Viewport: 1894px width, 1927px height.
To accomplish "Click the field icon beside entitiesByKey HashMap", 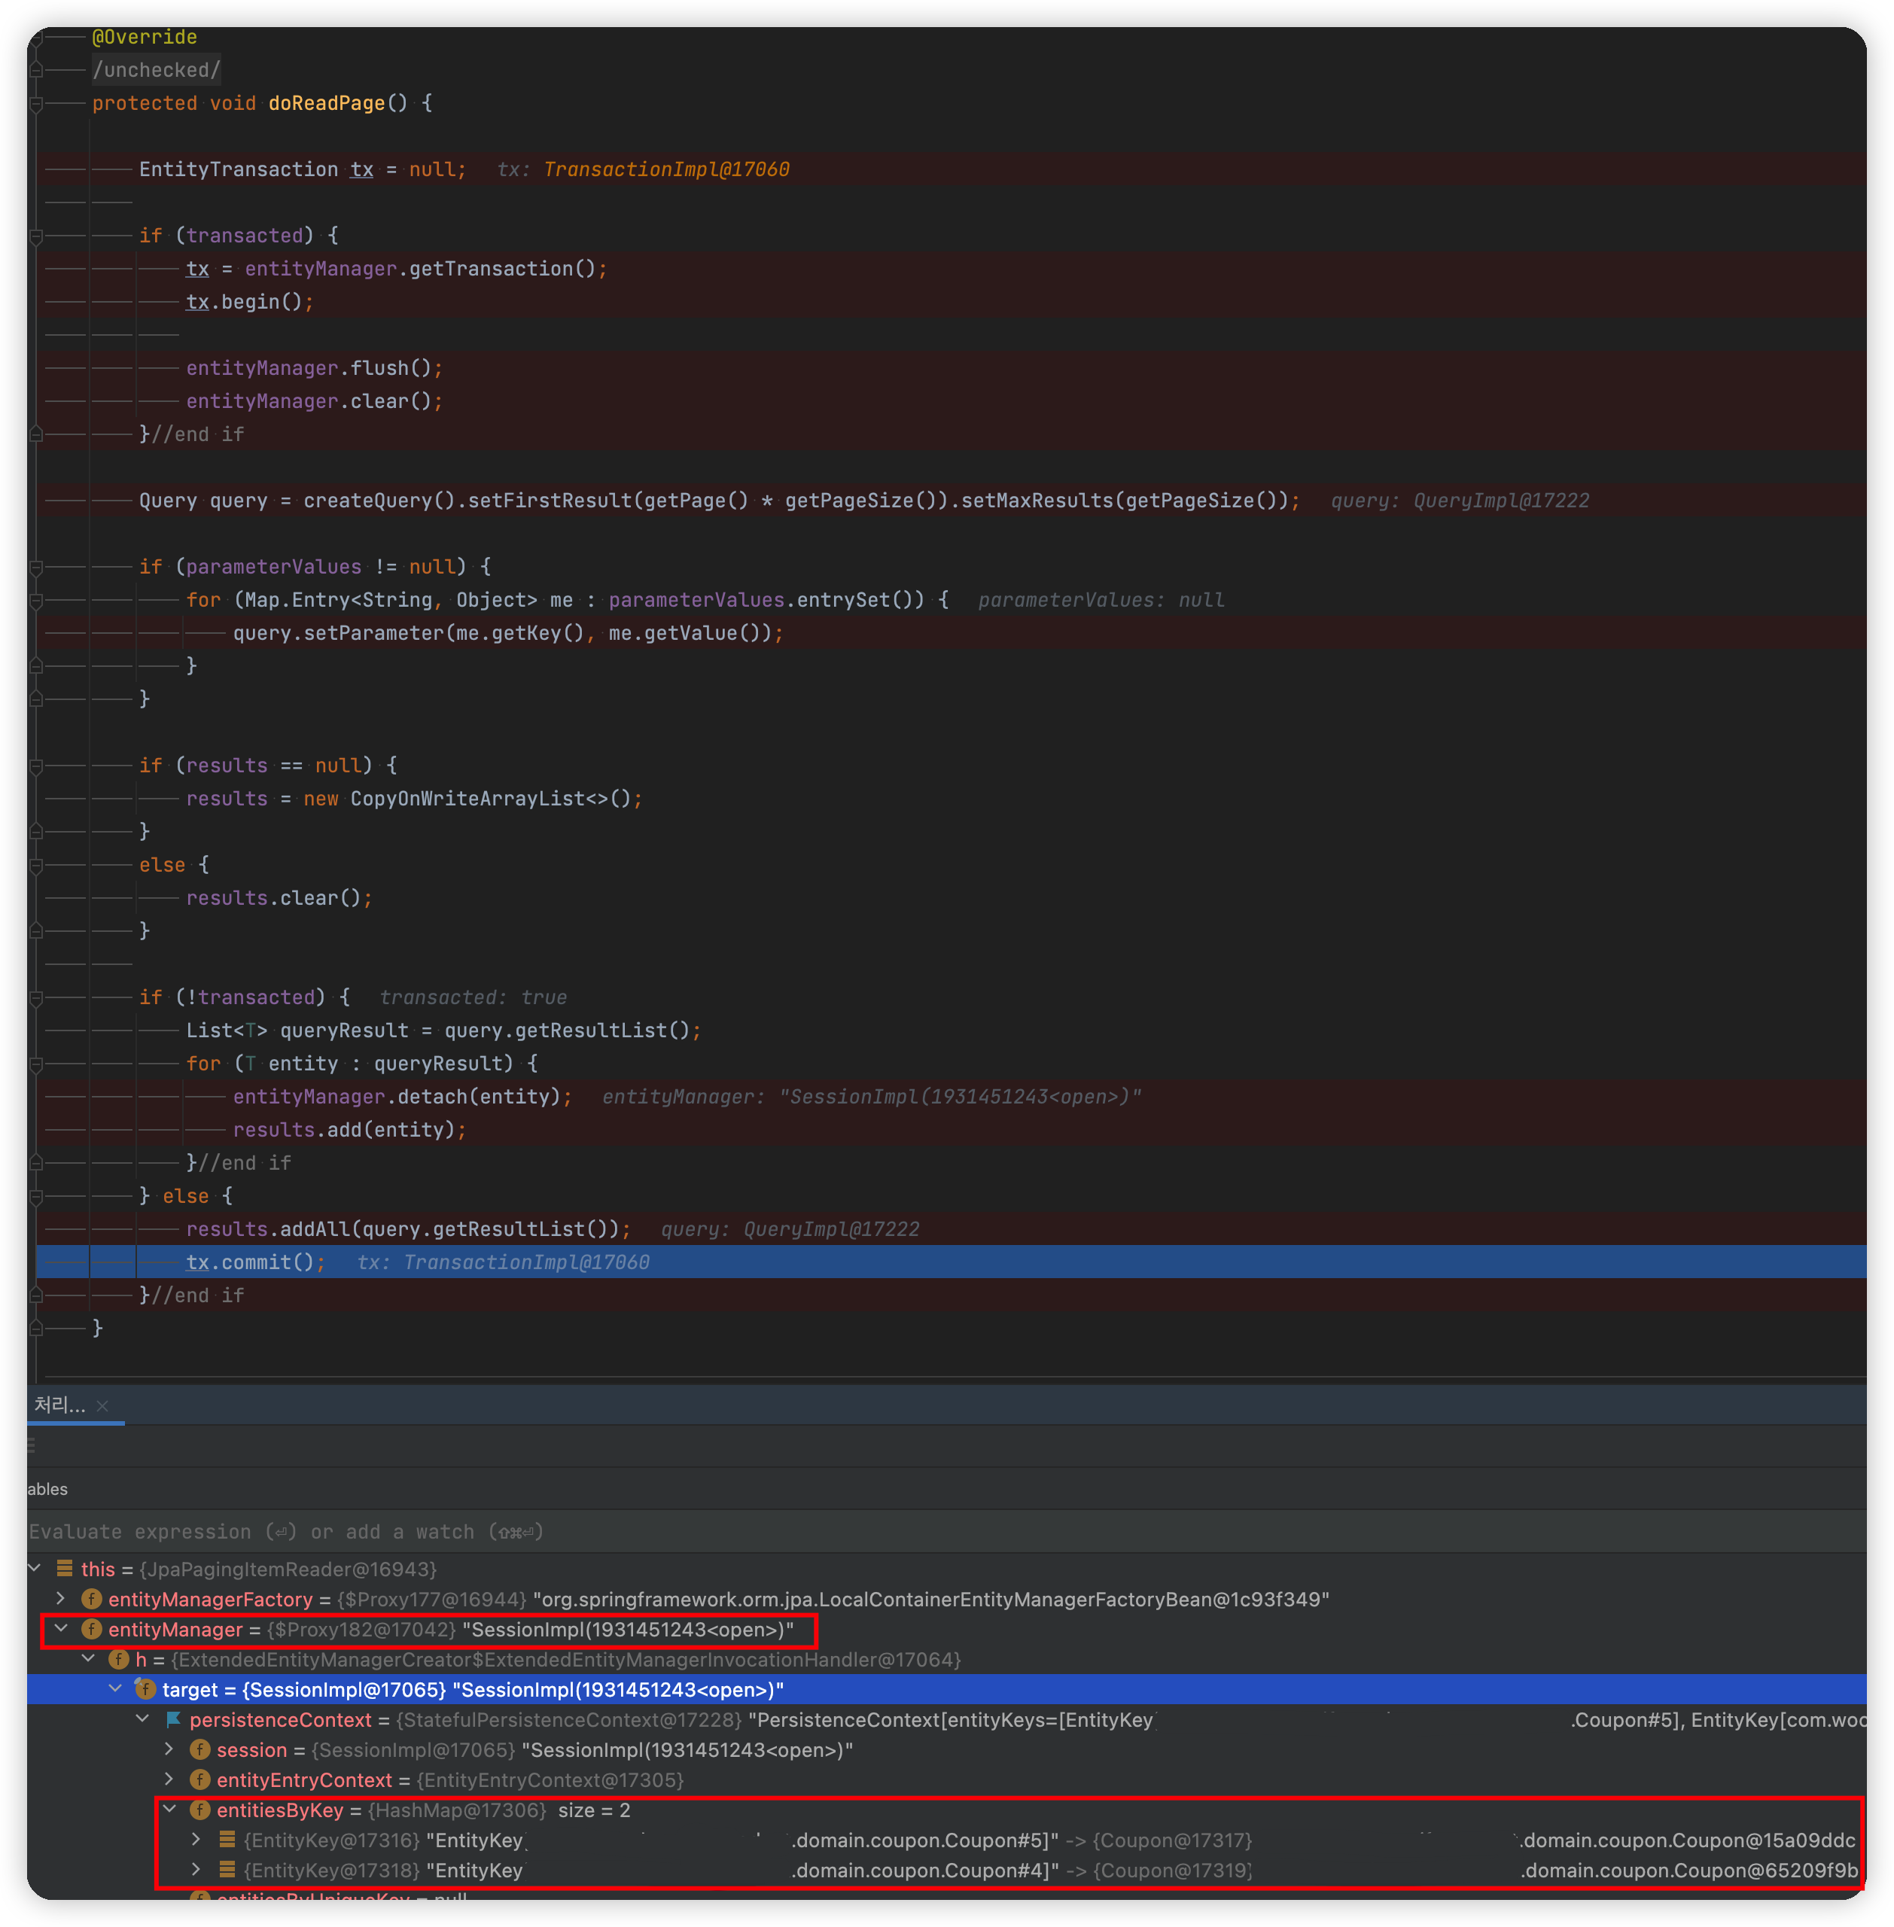I will pos(200,1810).
